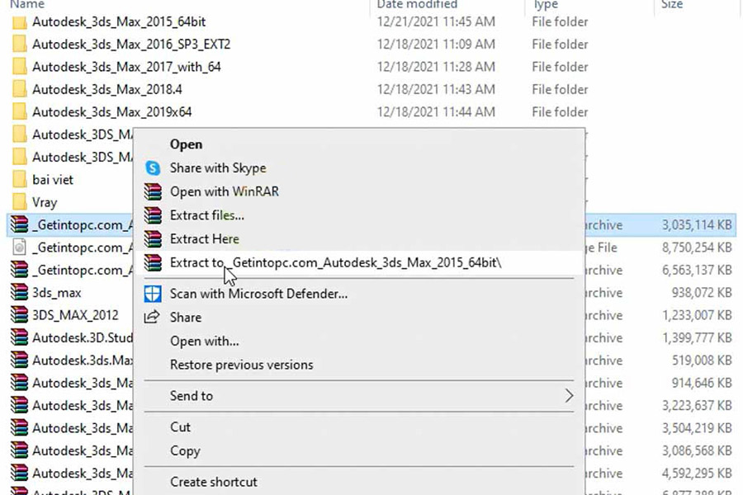Expand the Send to submenu arrow
The width and height of the screenshot is (743, 495).
[569, 395]
